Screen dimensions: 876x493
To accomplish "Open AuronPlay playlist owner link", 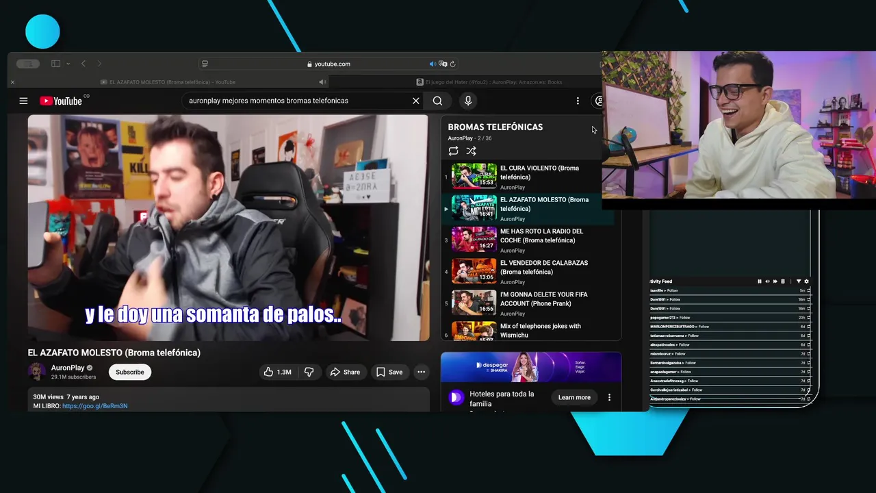I will [x=460, y=138].
